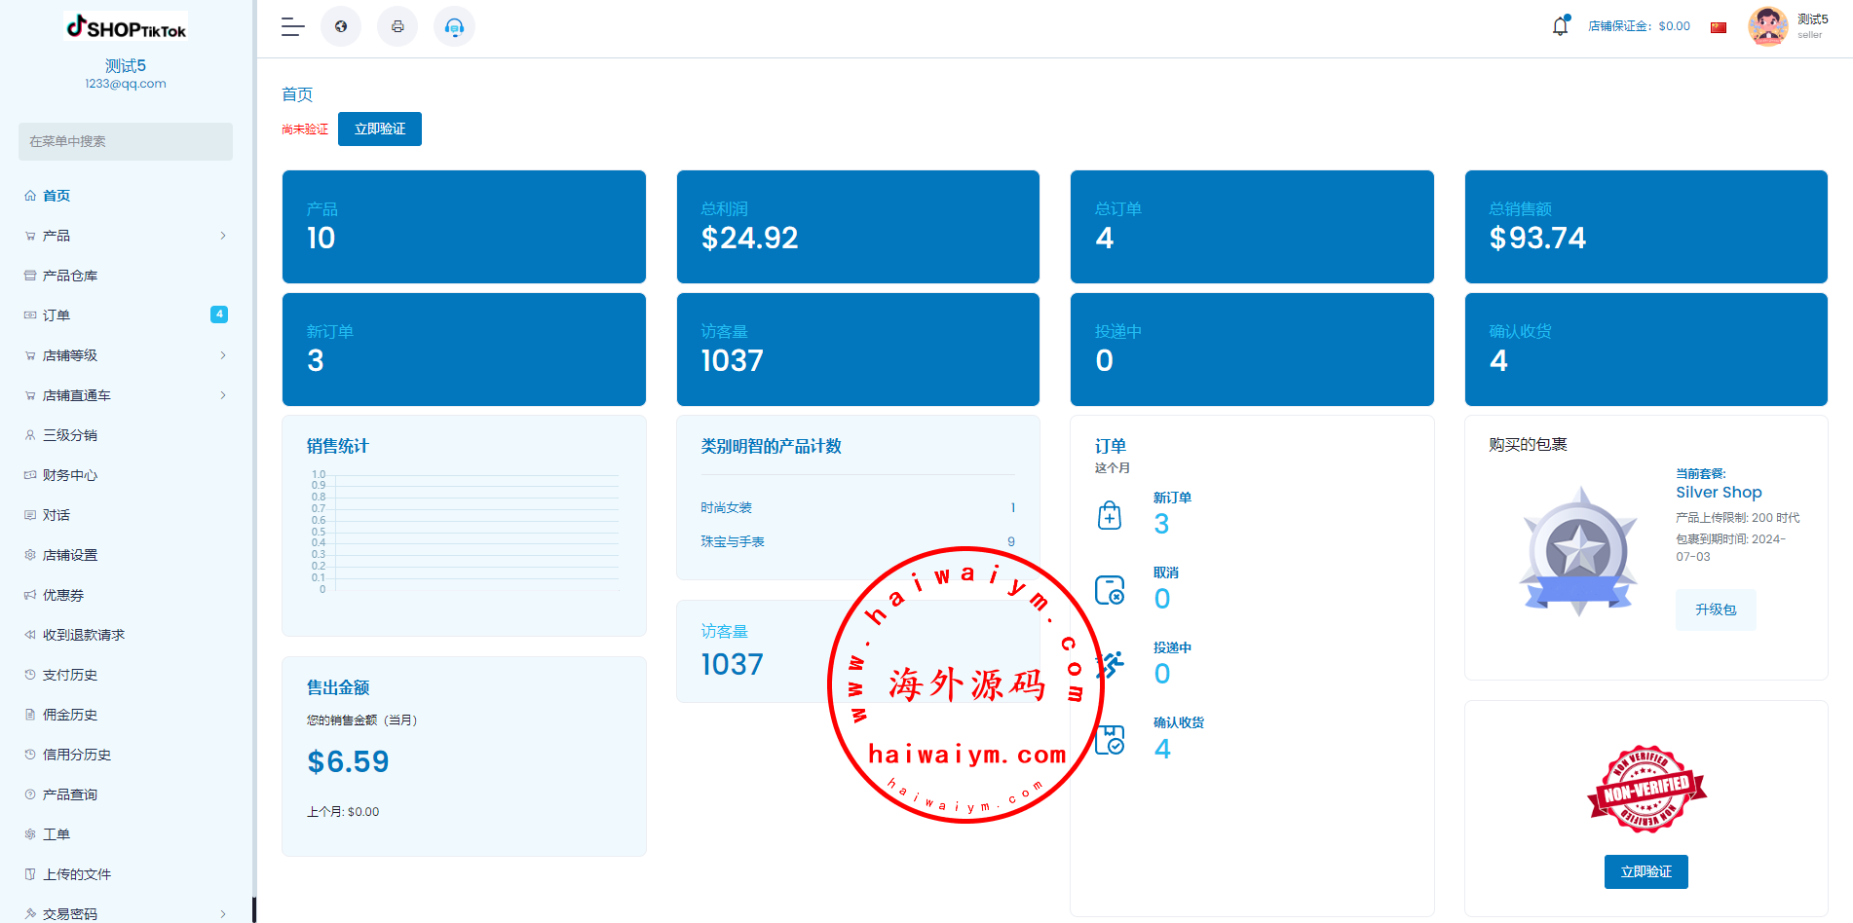1853x923 pixels.
Task: Click the sidebar menu search field
Action: coord(126,141)
